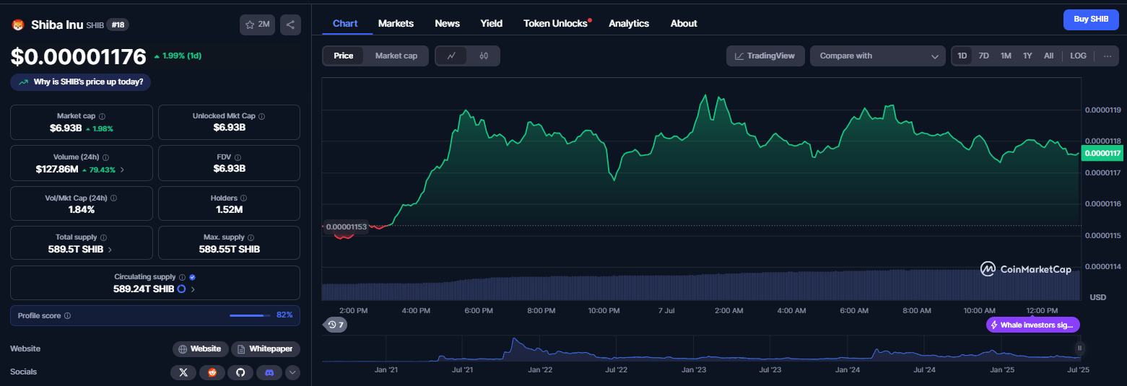The image size is (1127, 386).
Task: Open the Compare with dropdown
Action: click(878, 56)
